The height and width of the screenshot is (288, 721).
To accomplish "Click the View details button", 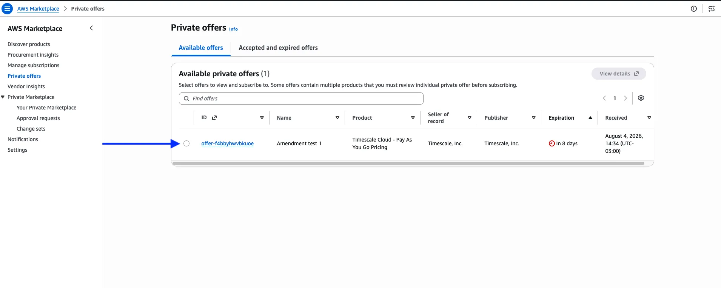I will 619,74.
